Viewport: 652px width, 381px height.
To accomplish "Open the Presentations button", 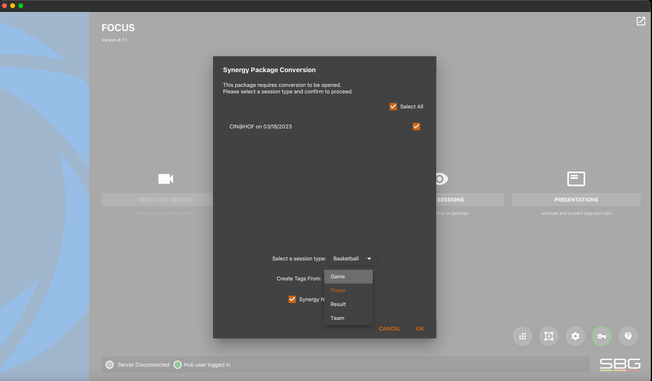I will [x=576, y=200].
